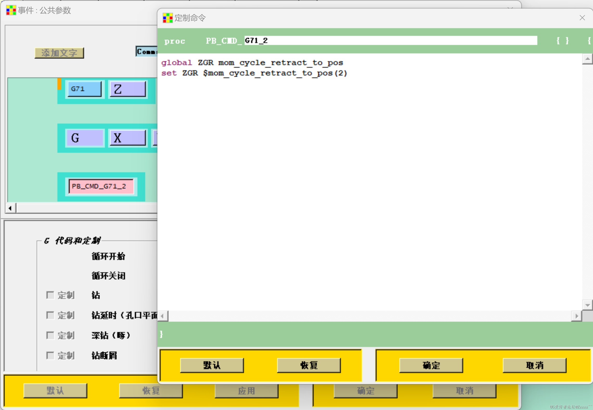593x410 pixels.
Task: Edit the proc name field G71_2
Action: pos(391,41)
